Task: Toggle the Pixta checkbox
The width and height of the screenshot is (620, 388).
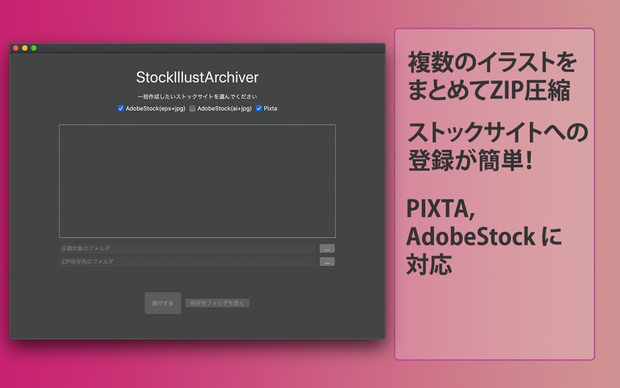Action: point(259,108)
